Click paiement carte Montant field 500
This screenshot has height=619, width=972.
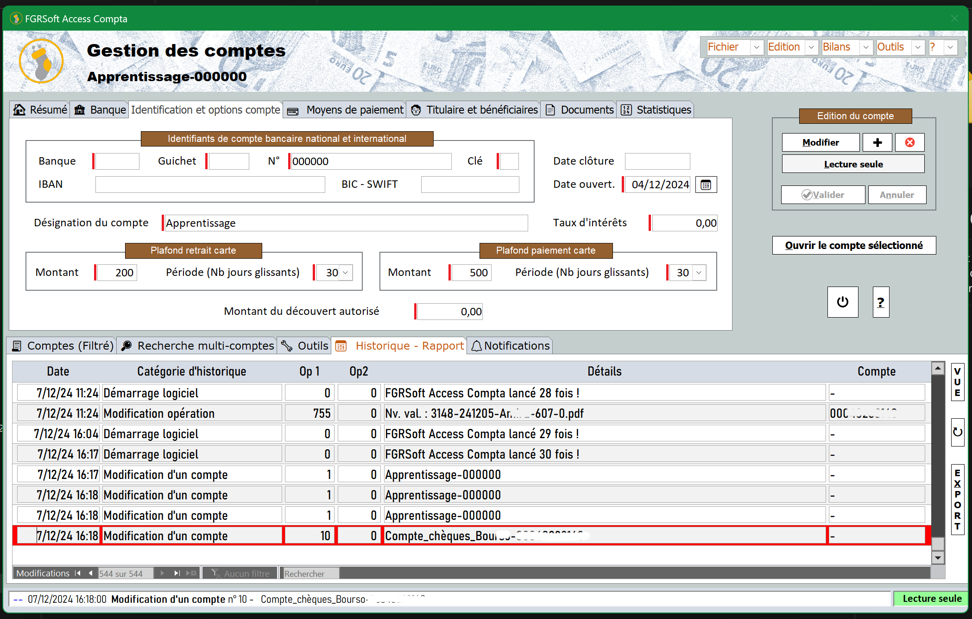pyautogui.click(x=471, y=273)
